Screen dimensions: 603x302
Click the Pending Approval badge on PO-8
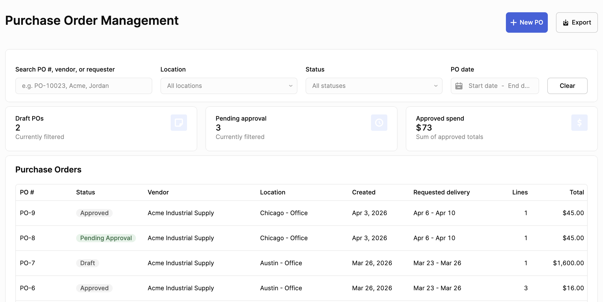106,238
